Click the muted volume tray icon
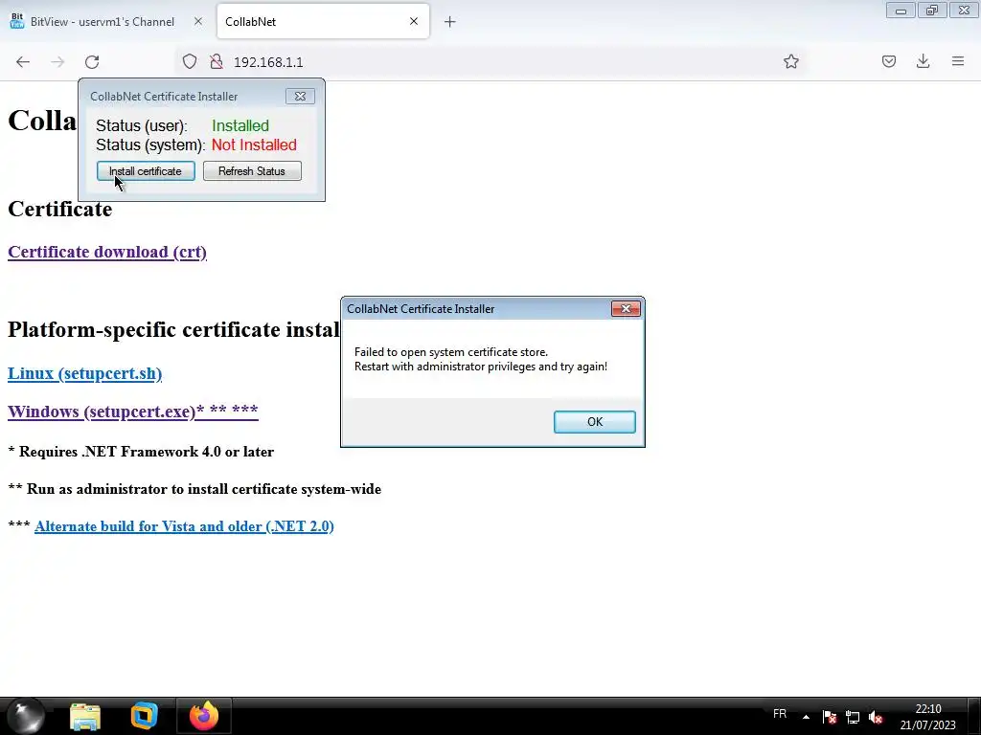Viewport: 981px width, 735px height. (876, 717)
